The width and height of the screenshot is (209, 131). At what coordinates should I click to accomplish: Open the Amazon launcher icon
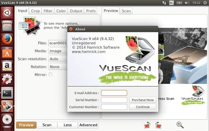pyautogui.click(x=7, y=66)
